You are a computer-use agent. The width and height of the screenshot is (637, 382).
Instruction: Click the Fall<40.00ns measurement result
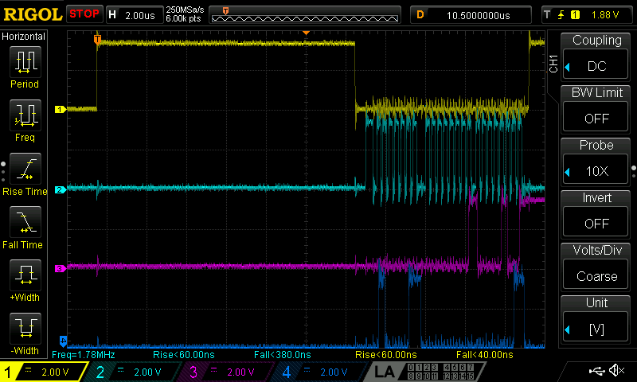[484, 355]
